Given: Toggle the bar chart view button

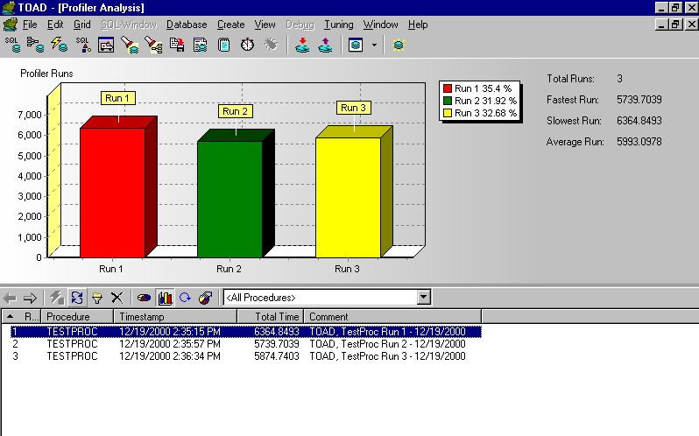Looking at the screenshot, I should click(x=165, y=298).
